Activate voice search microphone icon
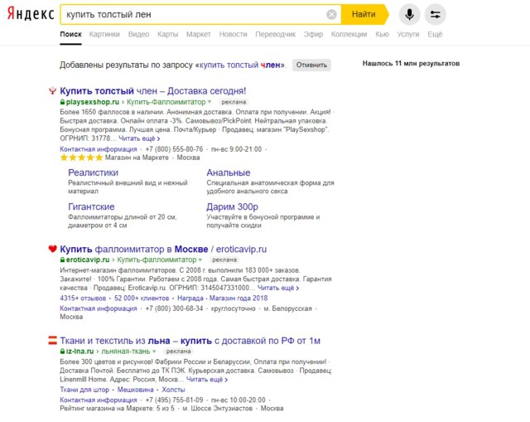The image size is (530, 422). click(x=409, y=15)
